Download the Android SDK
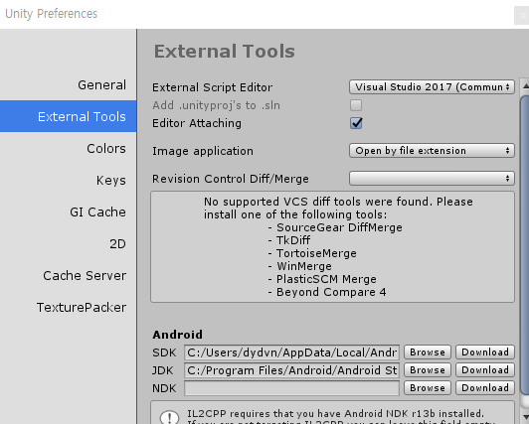The width and height of the screenshot is (529, 424). pos(485,352)
